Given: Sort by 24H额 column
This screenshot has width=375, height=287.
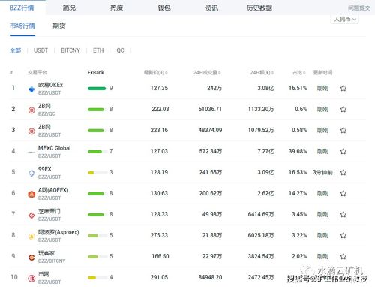Looking at the screenshot, I should click(x=262, y=73).
